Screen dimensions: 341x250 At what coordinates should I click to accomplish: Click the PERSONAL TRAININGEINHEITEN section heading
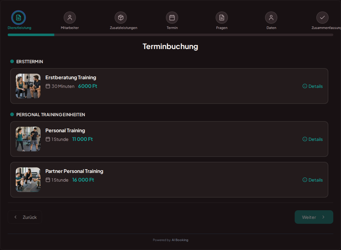[x=51, y=115]
